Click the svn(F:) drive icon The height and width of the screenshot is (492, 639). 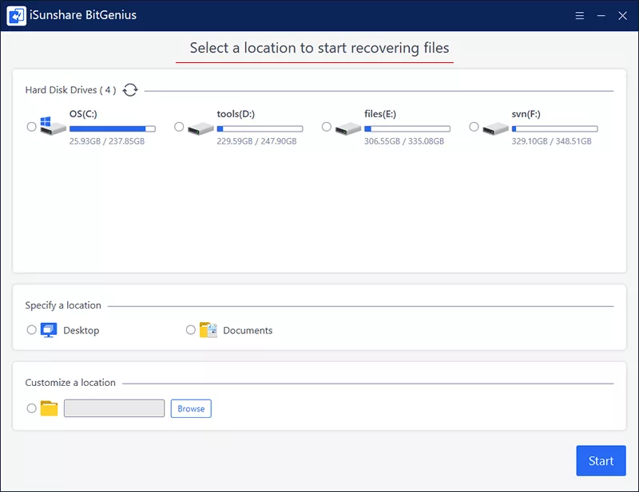point(495,128)
